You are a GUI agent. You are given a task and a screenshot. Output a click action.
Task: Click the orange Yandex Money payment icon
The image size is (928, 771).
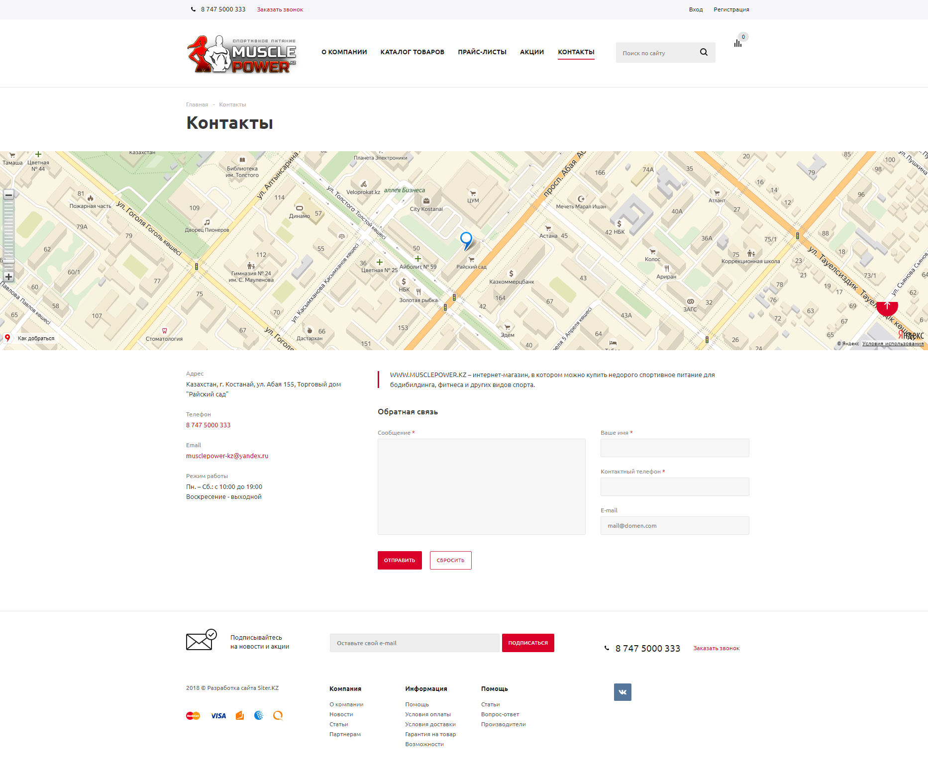tap(240, 715)
